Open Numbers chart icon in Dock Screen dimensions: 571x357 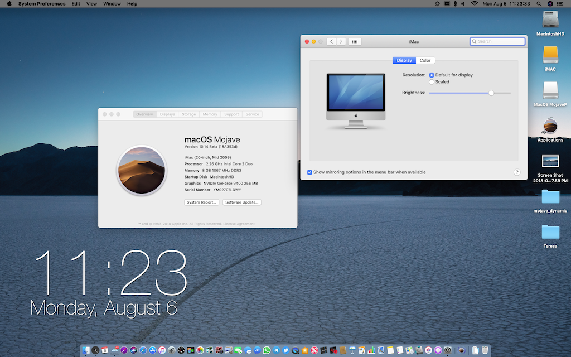pos(371,350)
